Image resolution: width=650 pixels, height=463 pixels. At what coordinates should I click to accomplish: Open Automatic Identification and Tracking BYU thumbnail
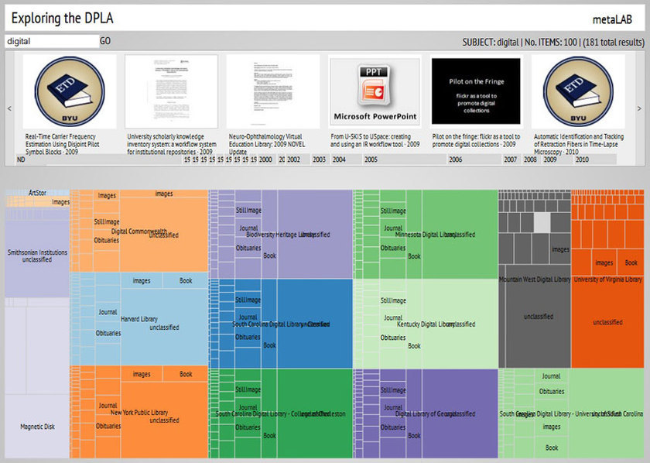coord(578,91)
